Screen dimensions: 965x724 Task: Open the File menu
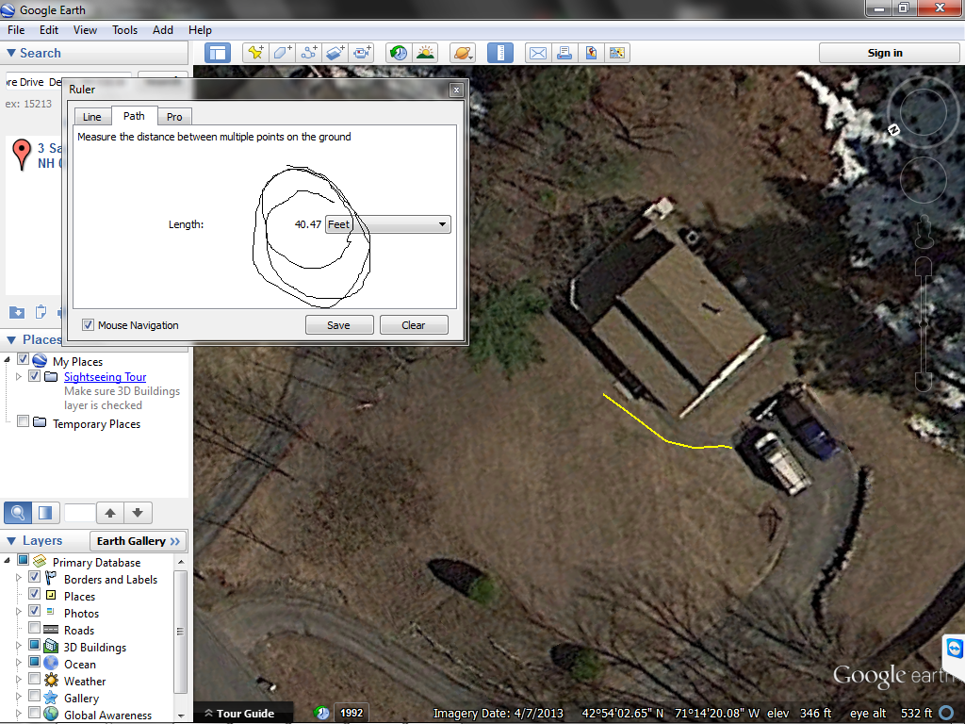click(16, 29)
